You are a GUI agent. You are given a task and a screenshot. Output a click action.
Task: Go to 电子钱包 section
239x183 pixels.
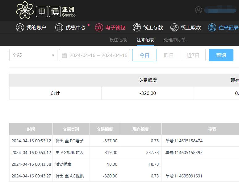pos(110,27)
